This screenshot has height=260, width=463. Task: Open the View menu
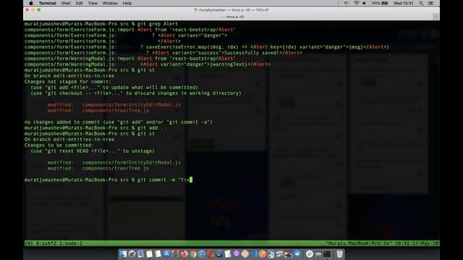(x=93, y=3)
